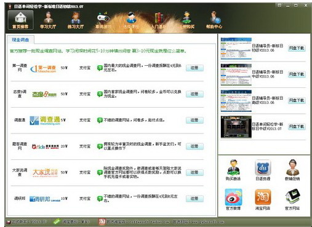
Task: Click 10¥ amount in 调研邦 row
Action: pyautogui.click(x=64, y=199)
